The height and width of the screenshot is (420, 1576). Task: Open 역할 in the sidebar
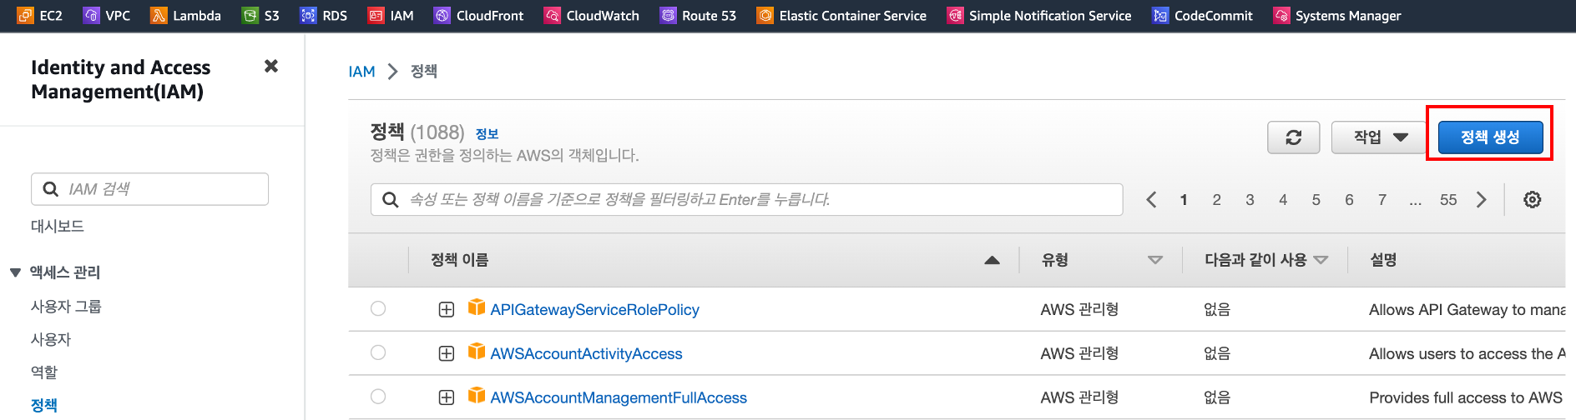pos(44,372)
